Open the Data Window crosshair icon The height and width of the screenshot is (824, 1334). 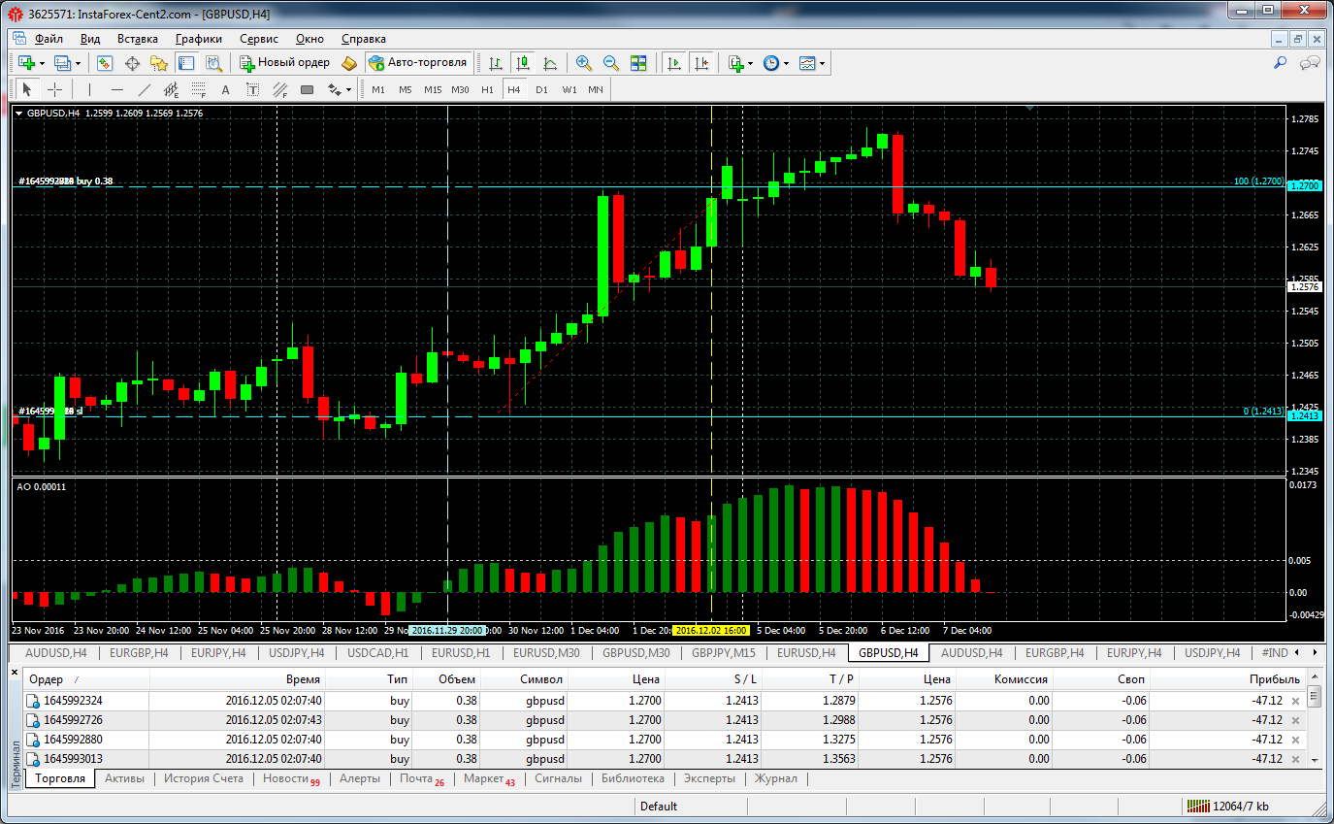[x=132, y=62]
